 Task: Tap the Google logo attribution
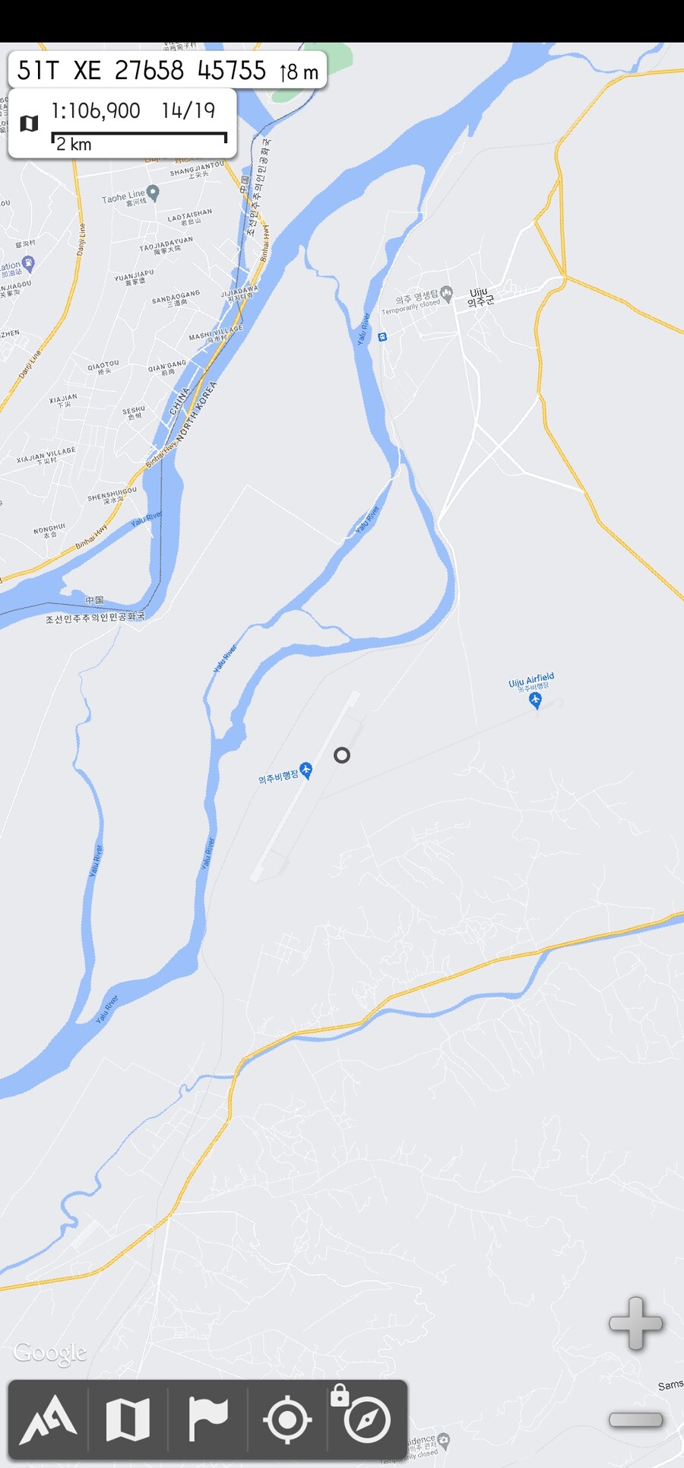click(x=50, y=1353)
